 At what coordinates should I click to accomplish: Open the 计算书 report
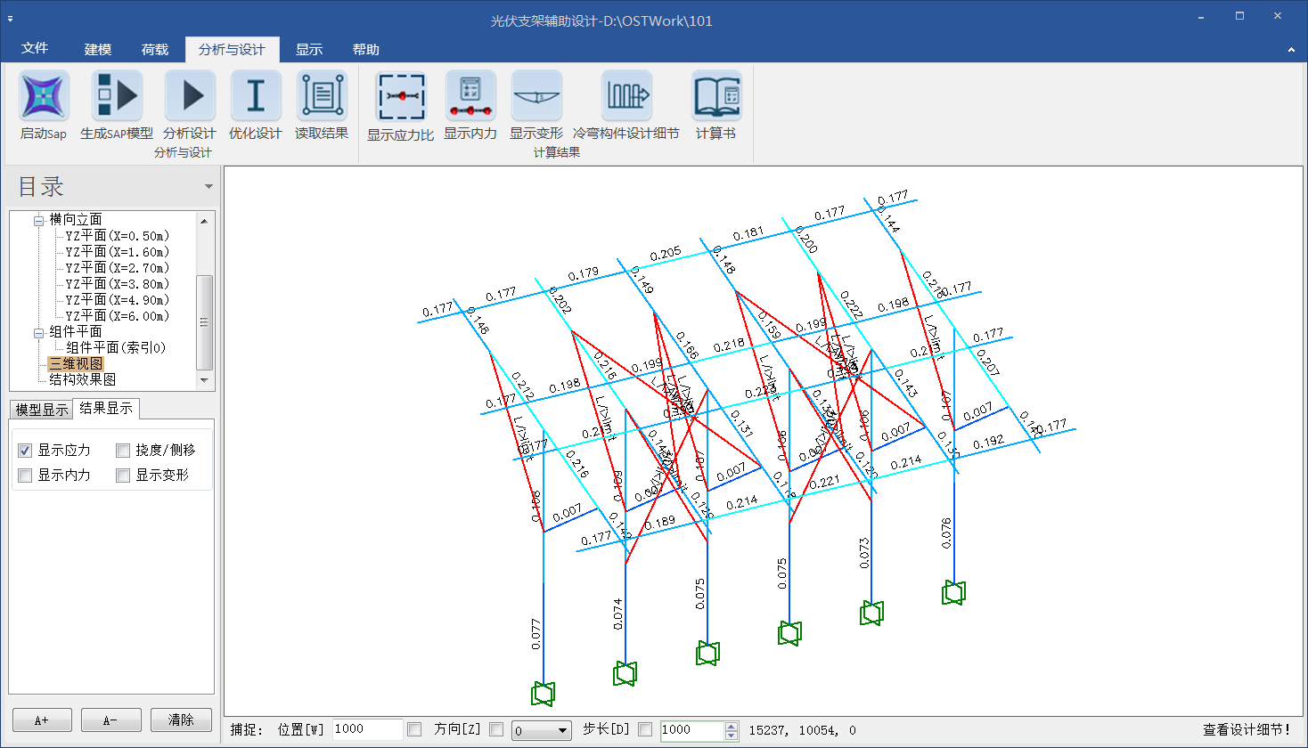(x=716, y=97)
